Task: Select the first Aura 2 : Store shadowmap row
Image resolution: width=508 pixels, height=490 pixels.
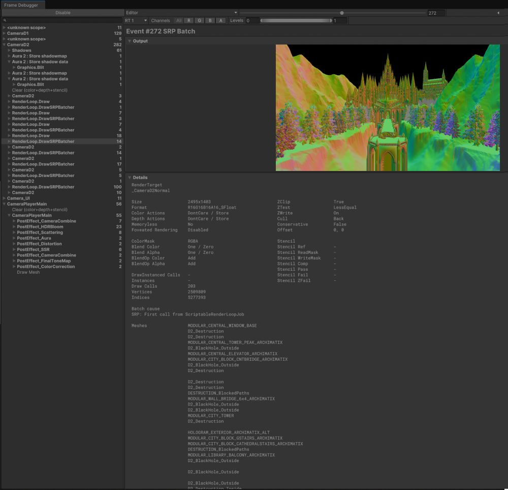Action: pos(62,56)
